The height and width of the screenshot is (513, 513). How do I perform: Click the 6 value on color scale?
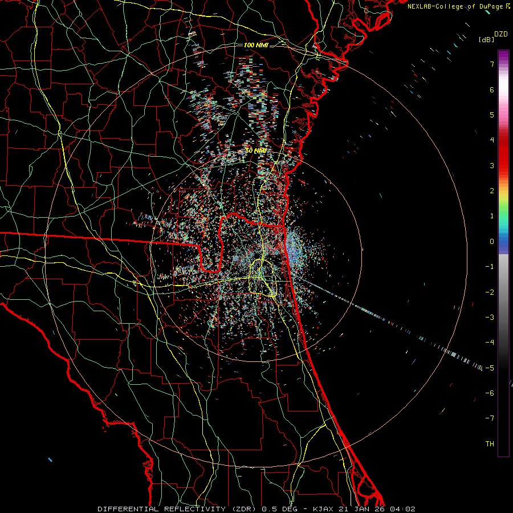click(492, 89)
